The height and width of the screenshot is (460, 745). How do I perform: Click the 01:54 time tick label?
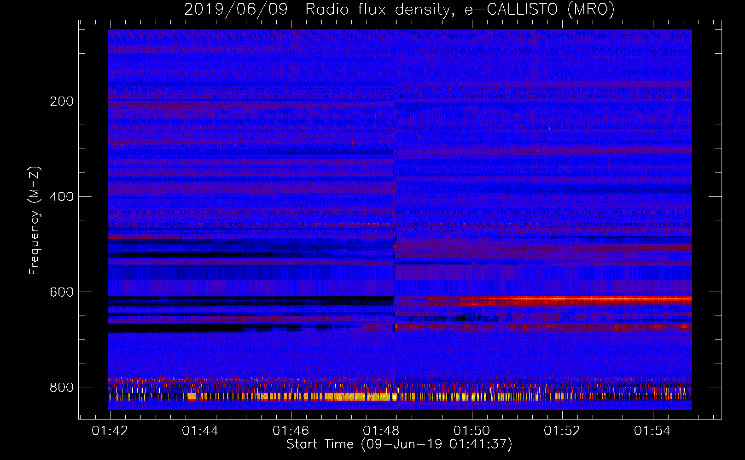point(652,431)
